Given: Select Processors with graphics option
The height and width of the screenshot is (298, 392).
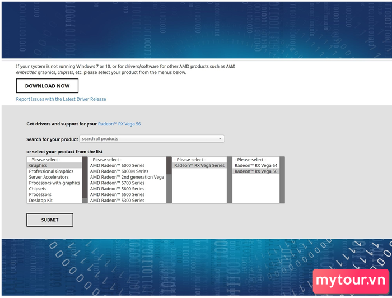Looking at the screenshot, I should (x=54, y=183).
